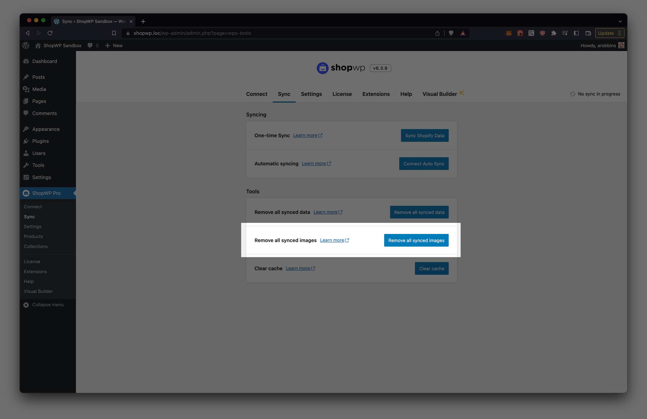Open Visual Builder in the sidebar submenu
The image size is (647, 419).
tap(38, 291)
